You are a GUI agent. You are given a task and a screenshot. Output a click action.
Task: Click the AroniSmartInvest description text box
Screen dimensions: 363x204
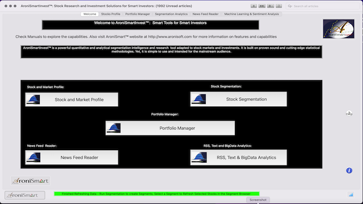pyautogui.click(x=171, y=52)
